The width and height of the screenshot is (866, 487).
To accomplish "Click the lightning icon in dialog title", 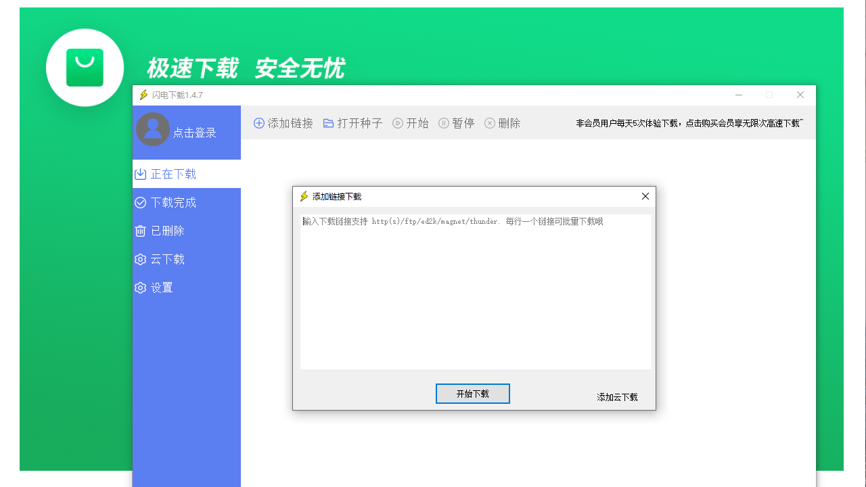I will click(x=304, y=196).
